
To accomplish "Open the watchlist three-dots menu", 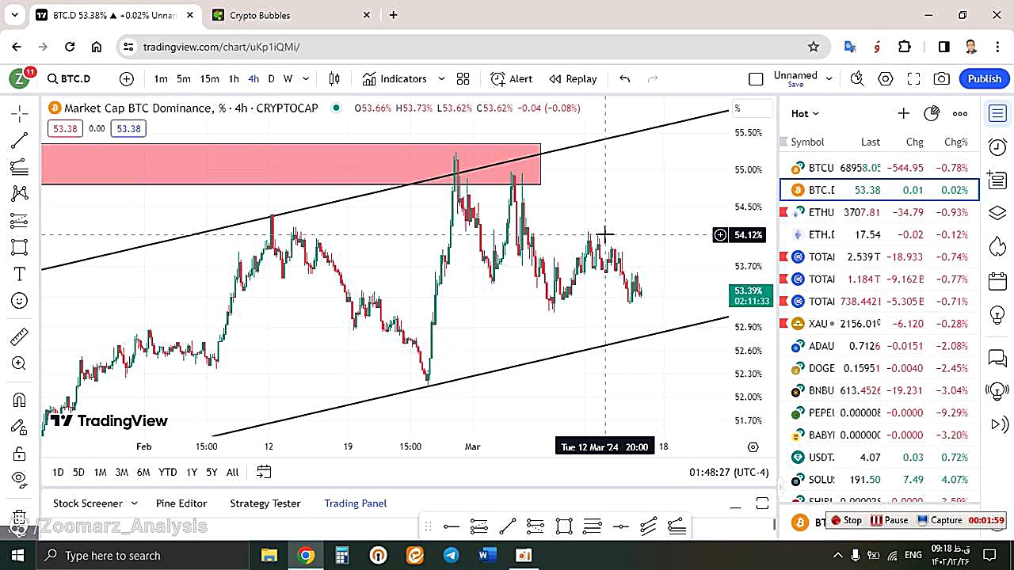I will [x=960, y=113].
